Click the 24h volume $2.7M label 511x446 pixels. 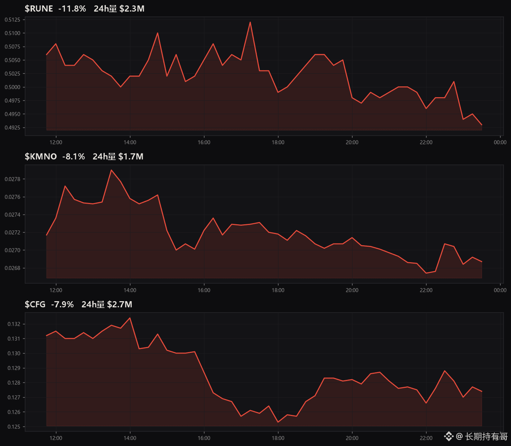pyautogui.click(x=107, y=304)
